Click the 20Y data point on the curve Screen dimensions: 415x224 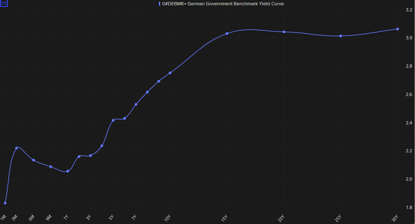[284, 32]
